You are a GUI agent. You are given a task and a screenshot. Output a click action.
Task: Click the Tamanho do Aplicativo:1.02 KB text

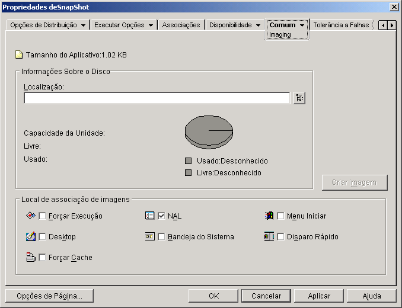pyautogui.click(x=76, y=55)
